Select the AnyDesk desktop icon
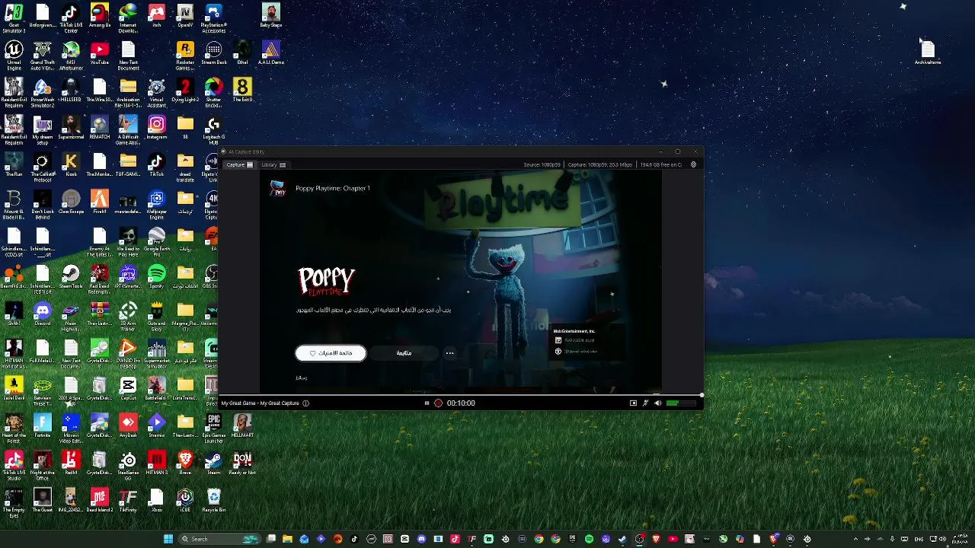 click(128, 426)
